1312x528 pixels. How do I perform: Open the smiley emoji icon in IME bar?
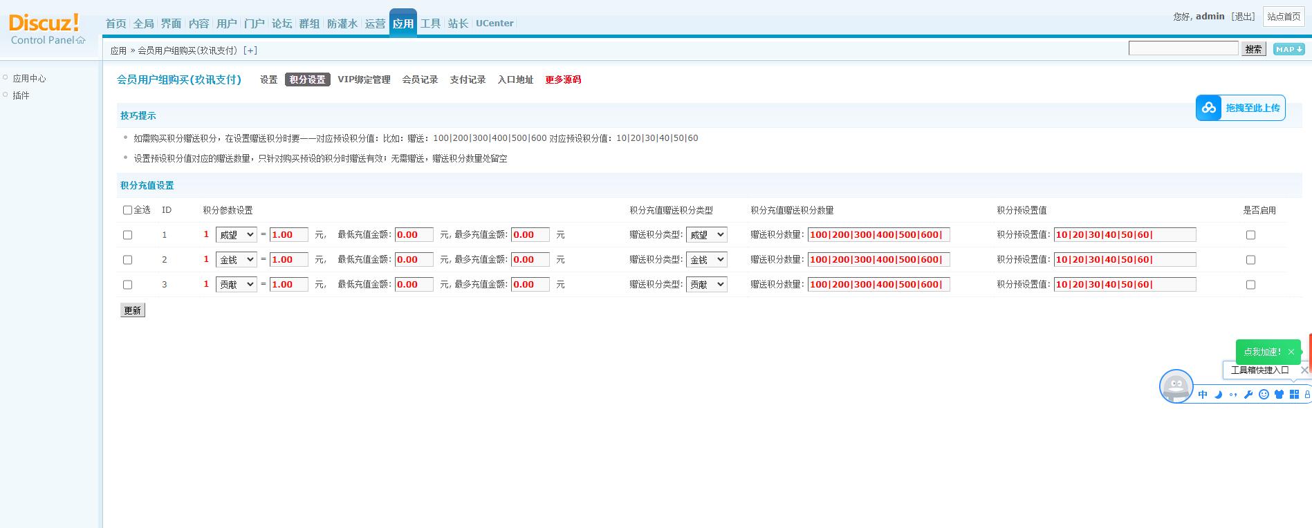1264,395
